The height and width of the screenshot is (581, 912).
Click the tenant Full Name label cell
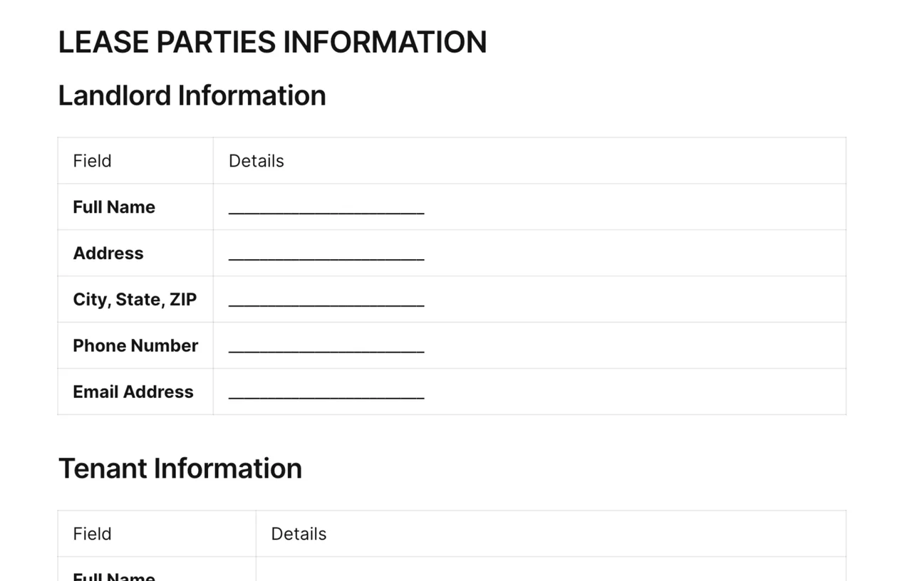pyautogui.click(x=157, y=570)
